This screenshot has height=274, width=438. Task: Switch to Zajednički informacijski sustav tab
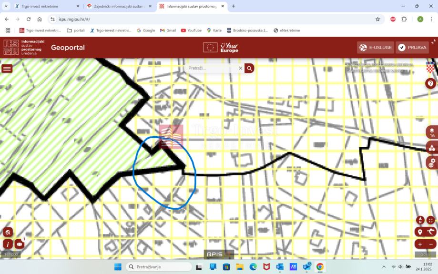(x=118, y=6)
